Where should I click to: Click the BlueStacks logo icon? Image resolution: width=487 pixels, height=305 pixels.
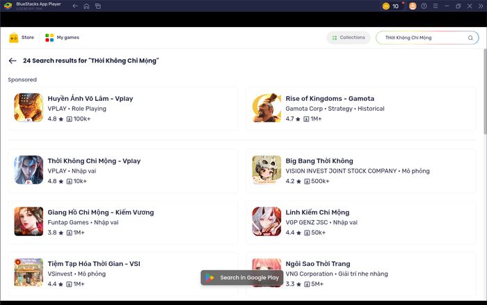(8, 6)
